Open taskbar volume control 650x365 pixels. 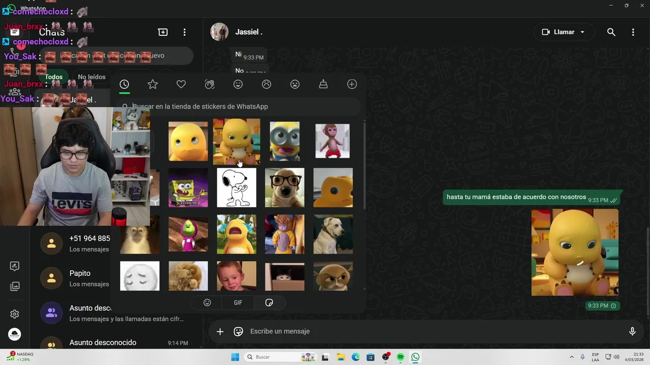(x=616, y=357)
